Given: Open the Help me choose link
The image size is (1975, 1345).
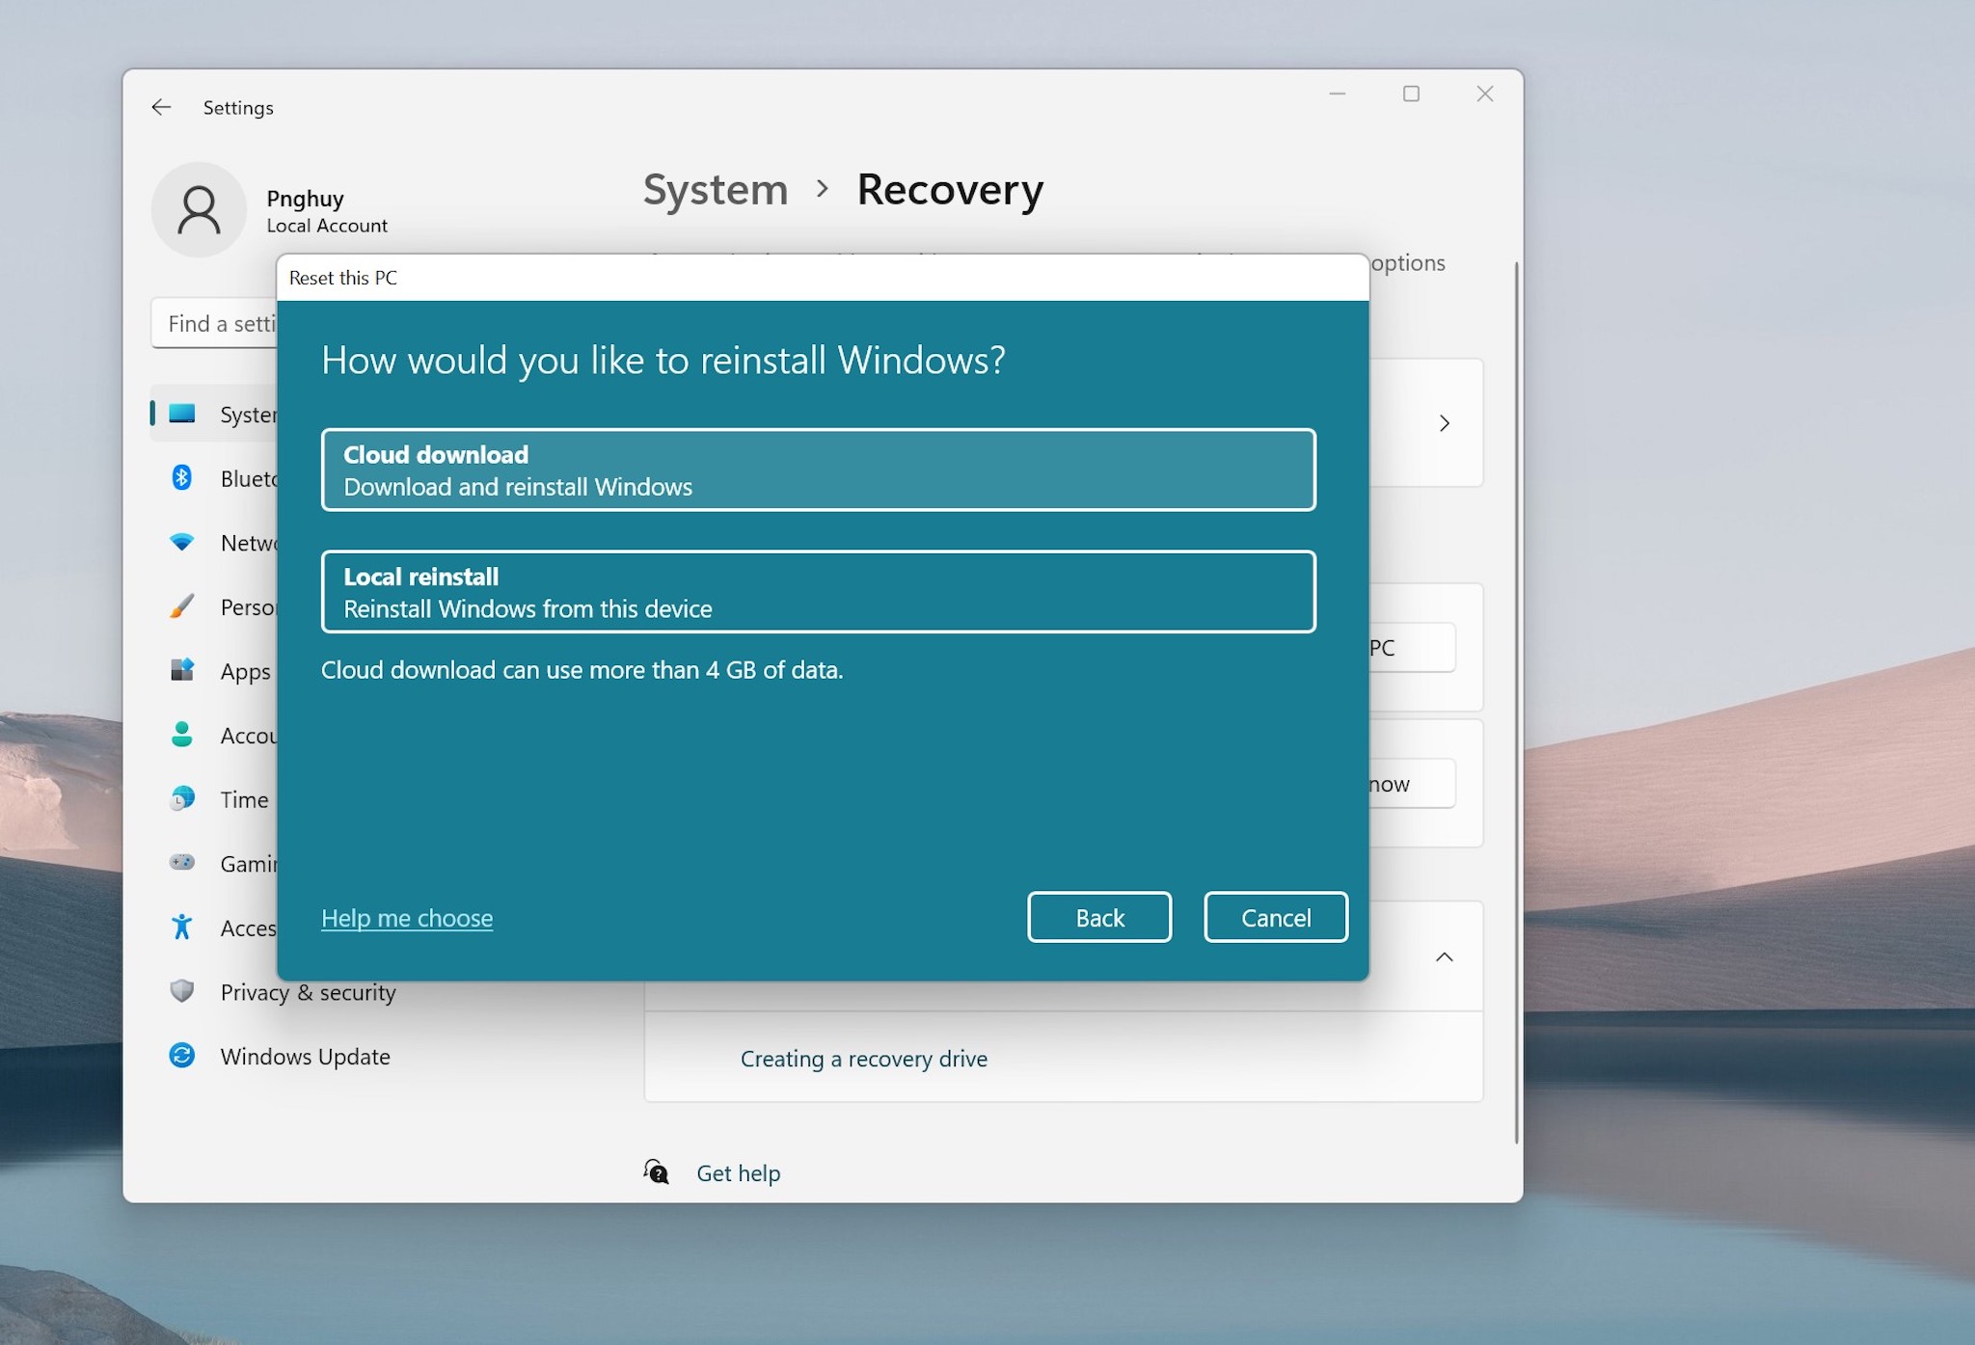Looking at the screenshot, I should click(407, 918).
